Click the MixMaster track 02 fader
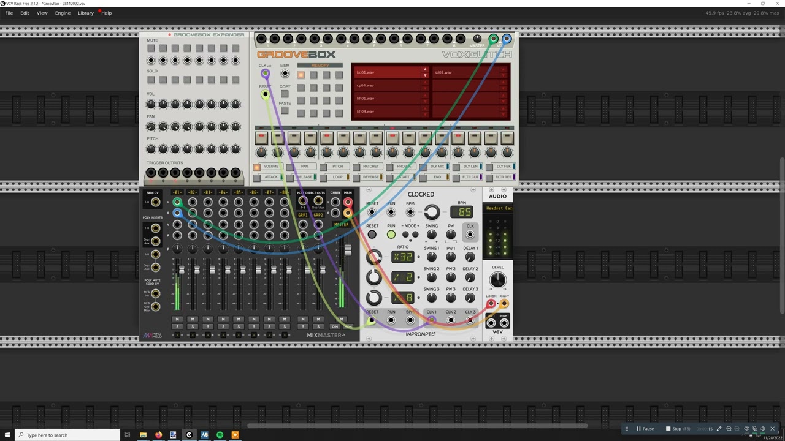The image size is (785, 441). 197,269
